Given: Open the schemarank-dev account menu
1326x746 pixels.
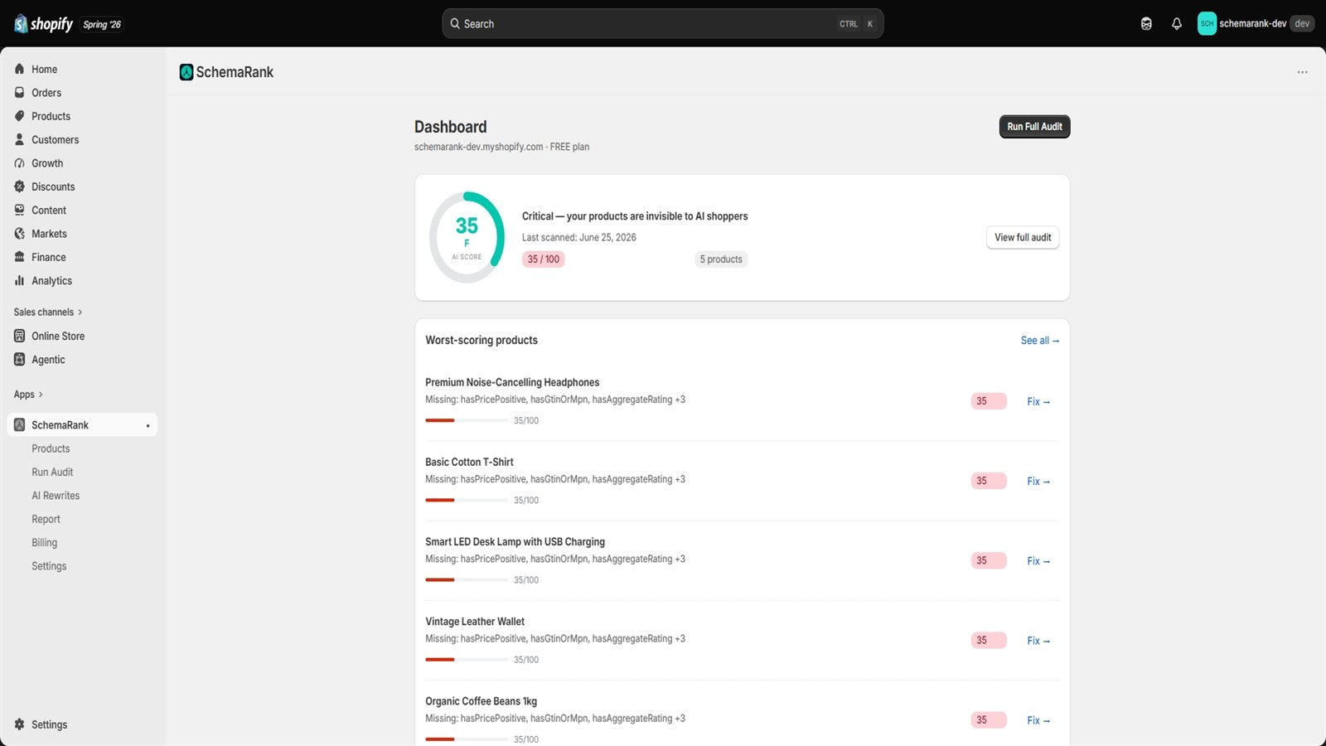Looking at the screenshot, I should coord(1255,24).
